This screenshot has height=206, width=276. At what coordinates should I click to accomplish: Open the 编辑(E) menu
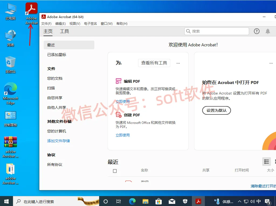tap(60, 24)
